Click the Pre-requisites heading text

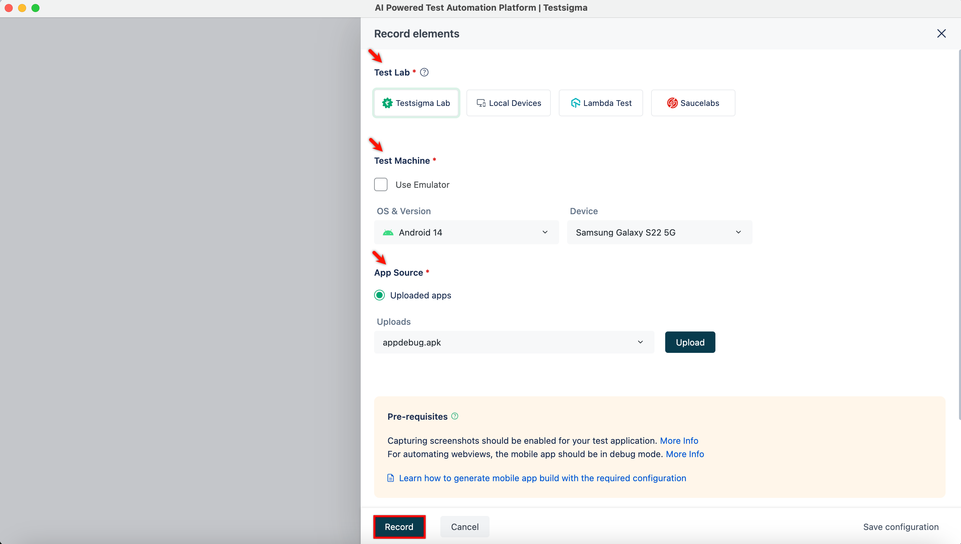click(x=417, y=417)
